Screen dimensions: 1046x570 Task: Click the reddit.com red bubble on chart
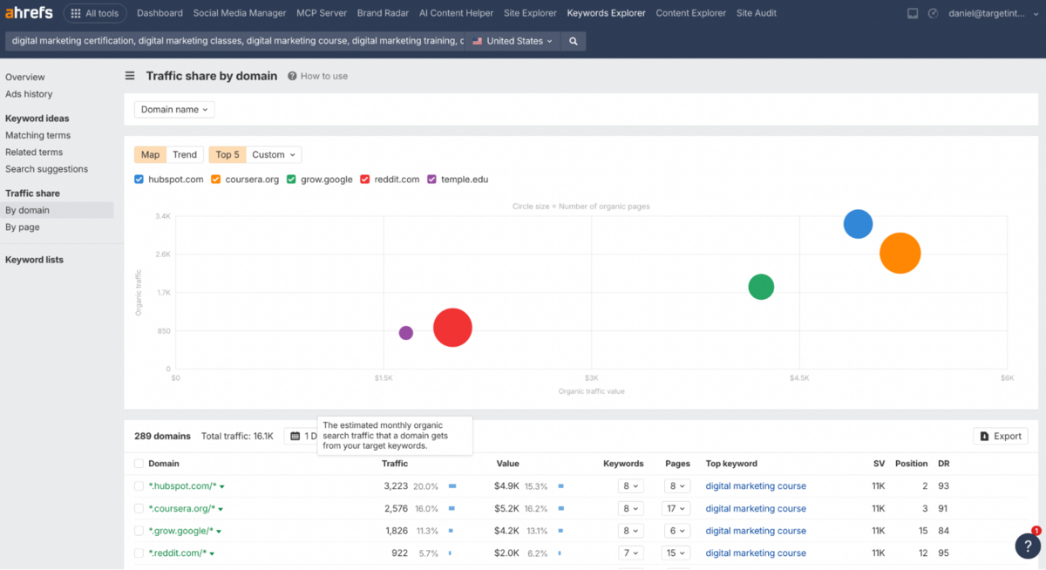(452, 328)
